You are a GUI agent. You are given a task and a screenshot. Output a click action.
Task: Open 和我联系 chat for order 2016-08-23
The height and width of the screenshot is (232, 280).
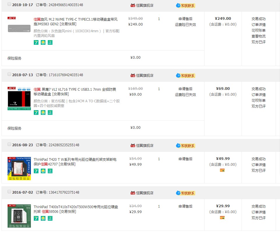pos(186,146)
